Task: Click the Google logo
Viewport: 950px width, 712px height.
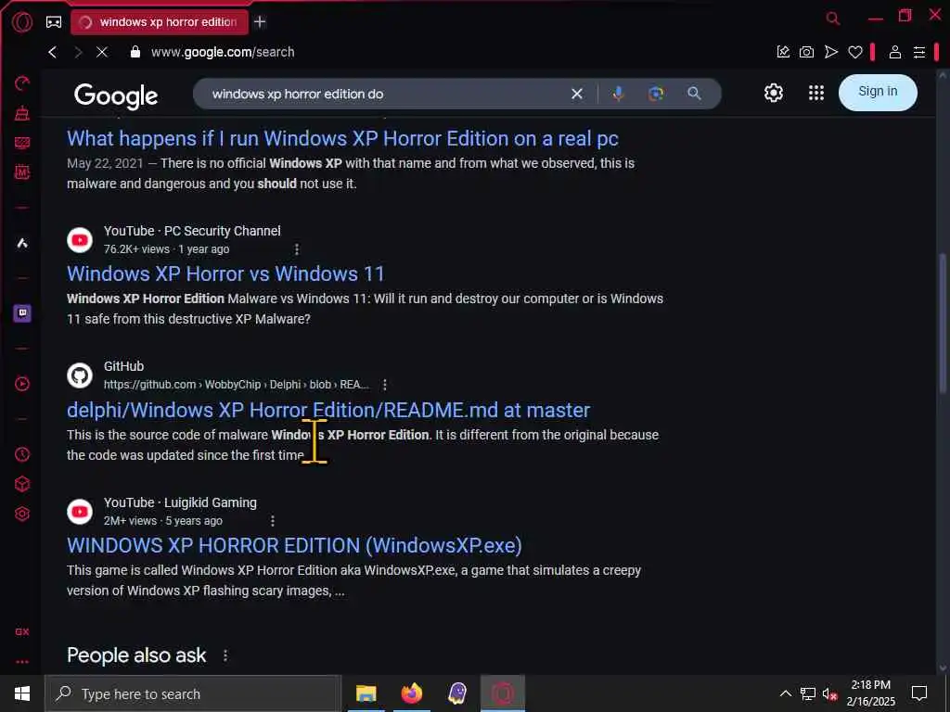Action: 116,95
